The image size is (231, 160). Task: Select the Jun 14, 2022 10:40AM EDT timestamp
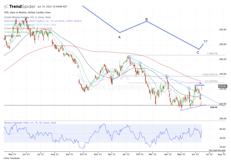52,7
